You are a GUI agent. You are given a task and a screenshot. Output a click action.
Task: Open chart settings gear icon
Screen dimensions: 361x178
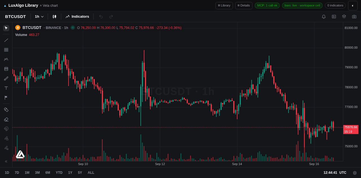tap(355, 173)
